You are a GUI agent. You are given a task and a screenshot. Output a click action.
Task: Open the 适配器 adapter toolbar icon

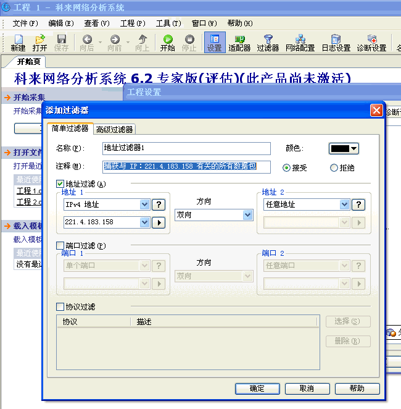[239, 43]
